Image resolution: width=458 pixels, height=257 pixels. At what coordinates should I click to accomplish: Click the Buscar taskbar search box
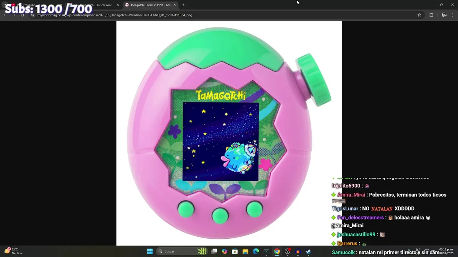tap(181, 251)
